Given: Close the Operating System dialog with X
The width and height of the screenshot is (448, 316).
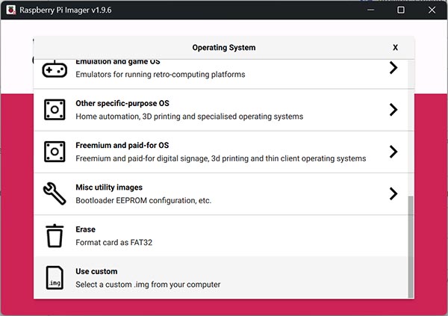Looking at the screenshot, I should click(x=395, y=47).
